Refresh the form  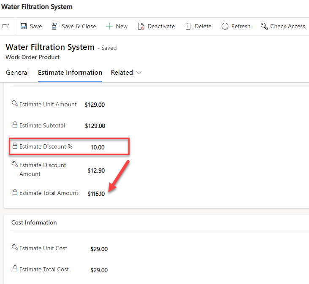tap(236, 26)
